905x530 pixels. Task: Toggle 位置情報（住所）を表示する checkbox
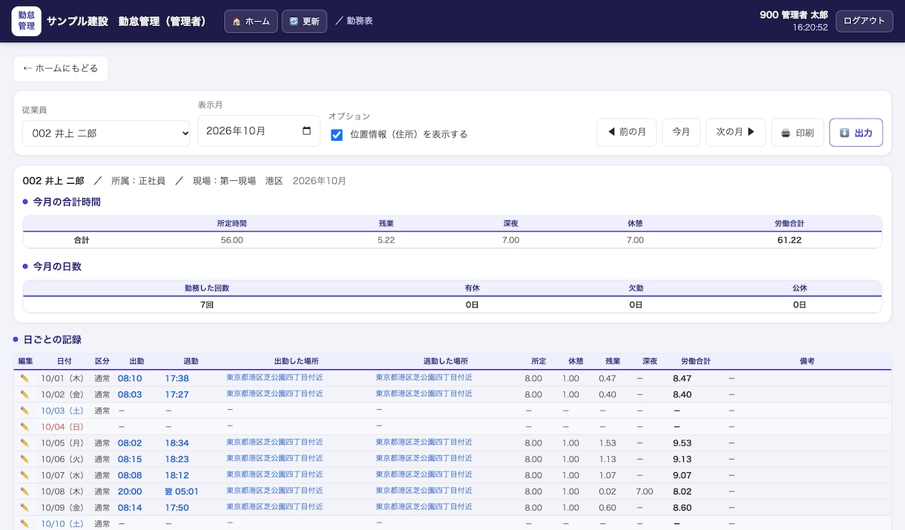(337, 135)
